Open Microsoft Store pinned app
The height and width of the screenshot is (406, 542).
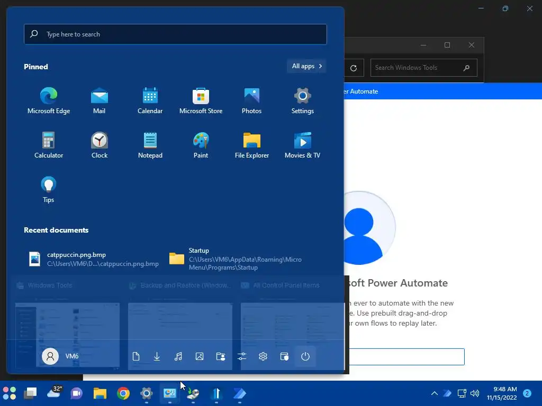(x=201, y=101)
